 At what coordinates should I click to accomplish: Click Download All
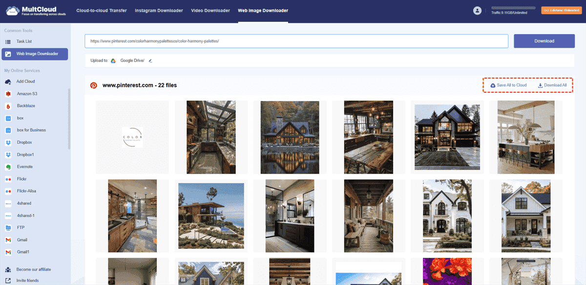(552, 85)
